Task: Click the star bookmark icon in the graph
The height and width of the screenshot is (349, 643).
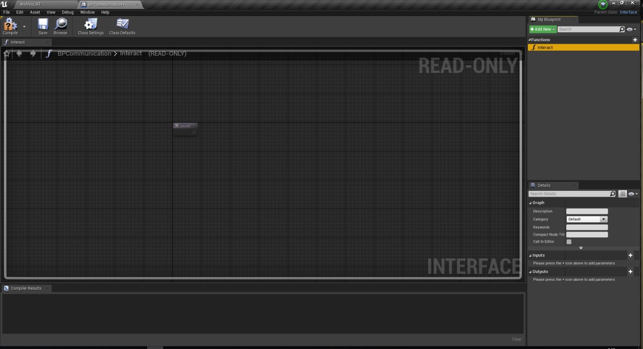Action: [x=7, y=53]
